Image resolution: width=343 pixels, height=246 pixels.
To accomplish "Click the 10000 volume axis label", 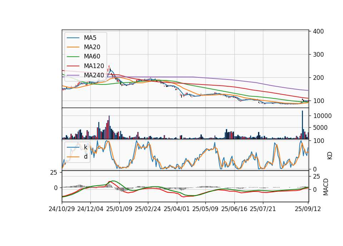I will 322,116.
